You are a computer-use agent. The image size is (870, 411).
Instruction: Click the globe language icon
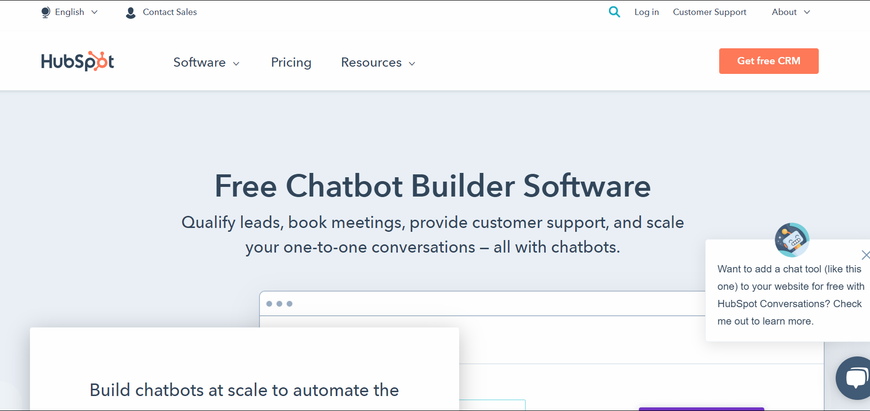point(45,13)
